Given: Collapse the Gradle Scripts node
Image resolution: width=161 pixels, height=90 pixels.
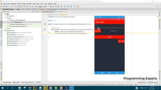Looking at the screenshot, I should click(x=3, y=30).
